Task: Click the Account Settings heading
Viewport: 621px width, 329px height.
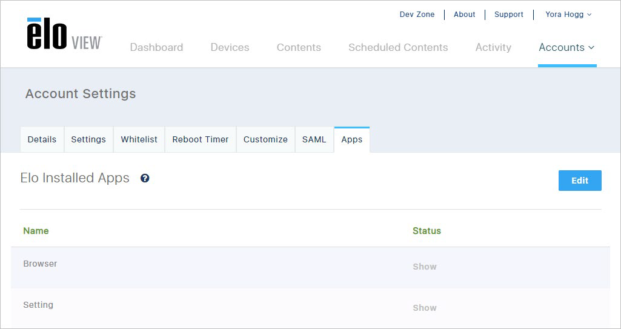Action: [81, 94]
